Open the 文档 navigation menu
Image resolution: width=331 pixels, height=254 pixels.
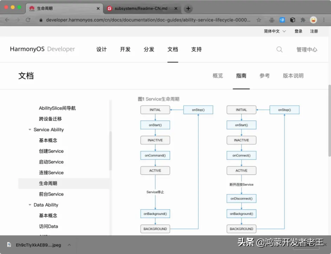click(173, 49)
